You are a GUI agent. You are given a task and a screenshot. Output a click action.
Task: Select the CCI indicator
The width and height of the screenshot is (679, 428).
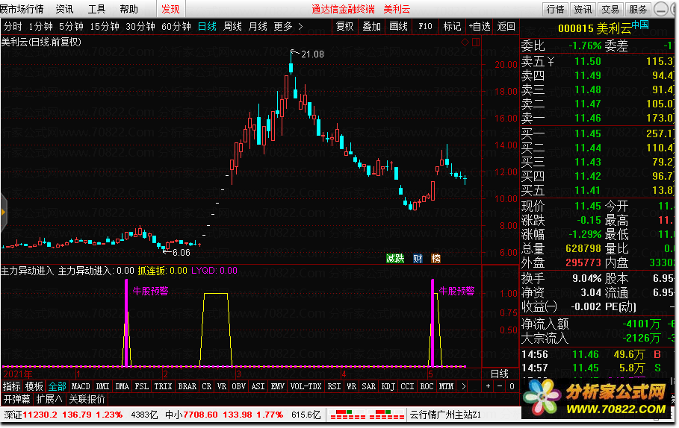coord(408,386)
